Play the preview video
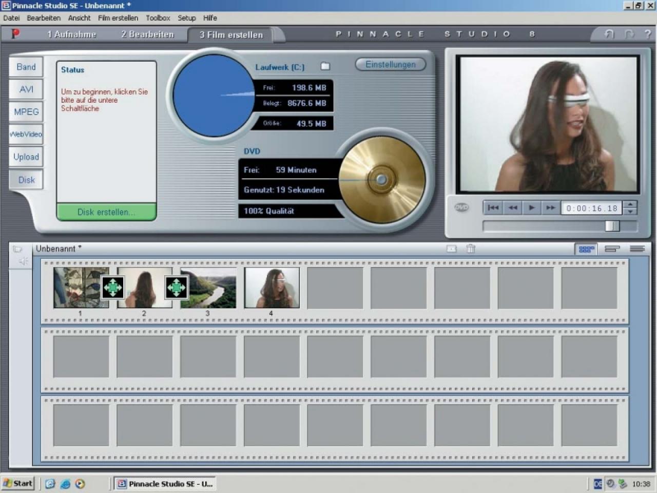 click(x=532, y=207)
